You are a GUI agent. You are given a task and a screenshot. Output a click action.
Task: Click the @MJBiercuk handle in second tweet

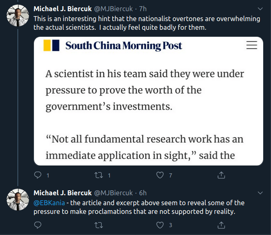[x=114, y=193]
